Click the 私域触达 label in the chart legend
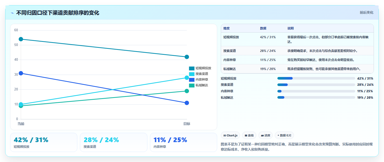 coord(202,86)
